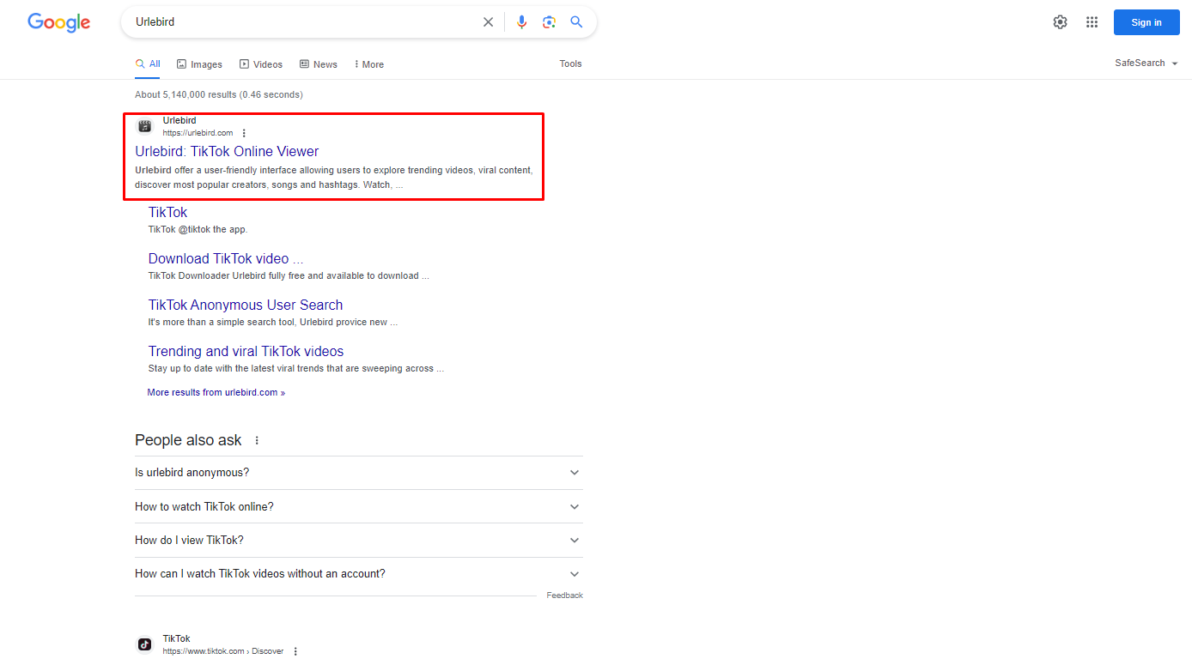Viewport: 1192px width, 659px height.
Task: Click the Sign in button
Action: pos(1146,22)
